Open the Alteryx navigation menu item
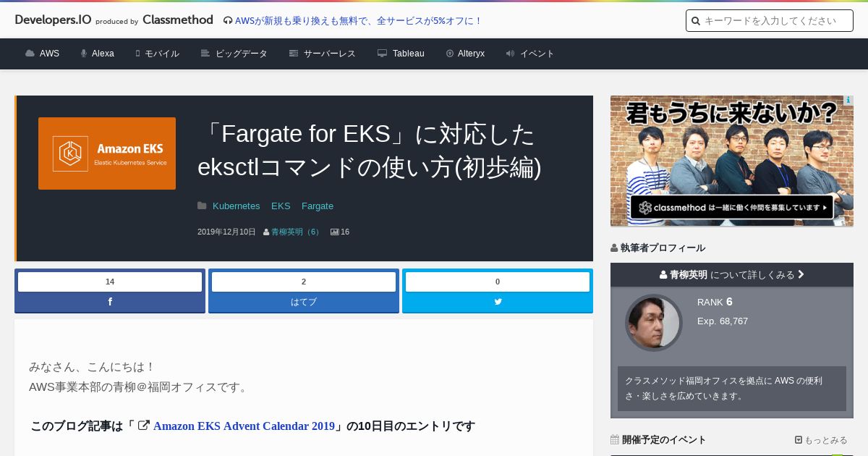 471,54
